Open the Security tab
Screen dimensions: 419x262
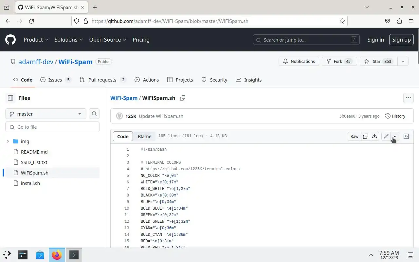point(214,80)
